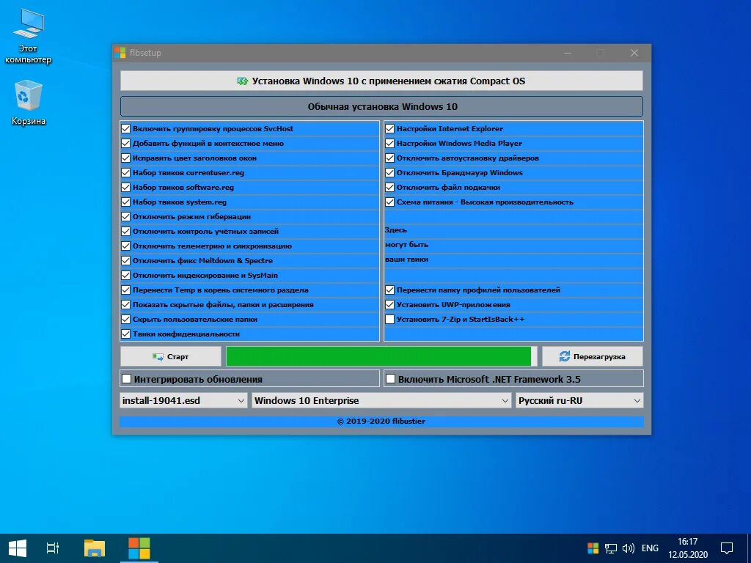
Task: Open install-19041.esd image dropdown
Action: (183, 401)
